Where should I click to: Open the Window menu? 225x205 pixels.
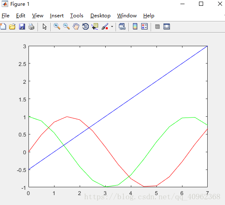tap(127, 16)
